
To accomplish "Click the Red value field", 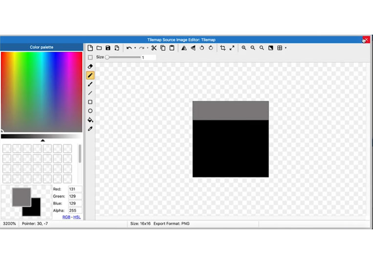I will 75,189.
